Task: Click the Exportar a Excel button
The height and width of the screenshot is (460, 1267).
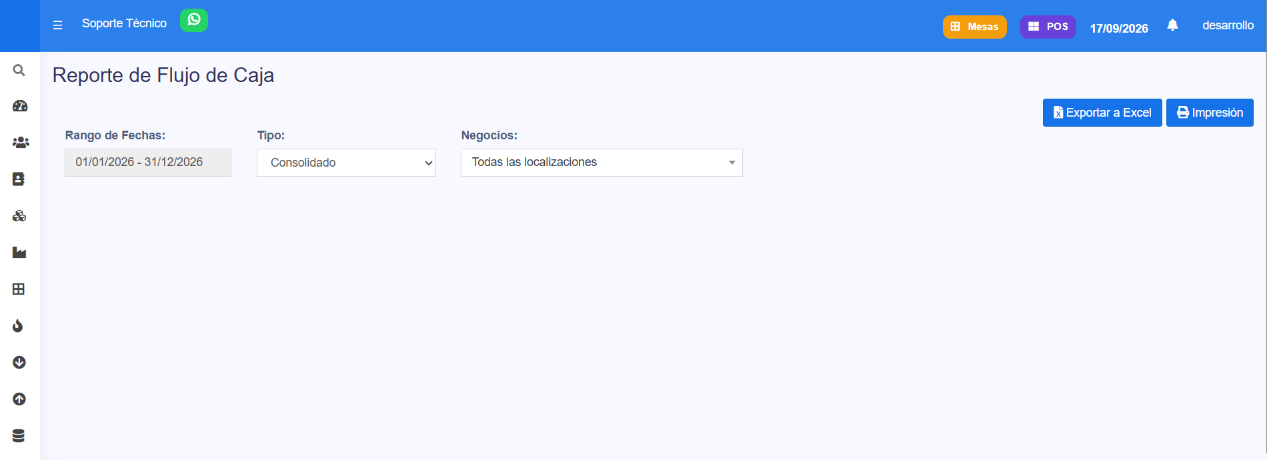Action: point(1102,113)
